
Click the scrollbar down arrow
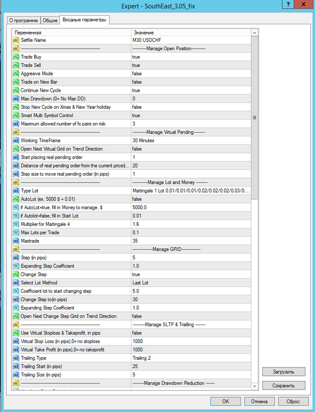coord(255,386)
